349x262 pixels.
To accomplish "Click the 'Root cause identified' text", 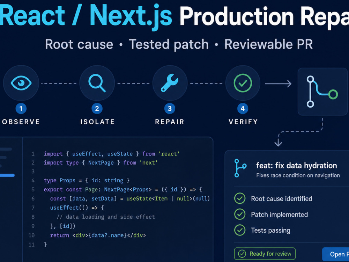I will (282, 198).
